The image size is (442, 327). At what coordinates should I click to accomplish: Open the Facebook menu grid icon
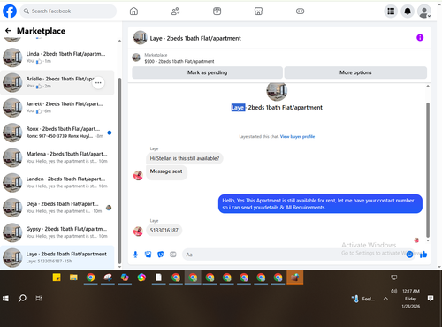pyautogui.click(x=391, y=11)
